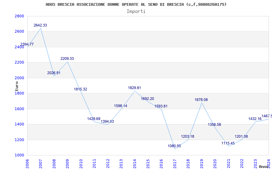272x170 pixels.
Task: Select data label 1598.14
Action: click(x=121, y=106)
